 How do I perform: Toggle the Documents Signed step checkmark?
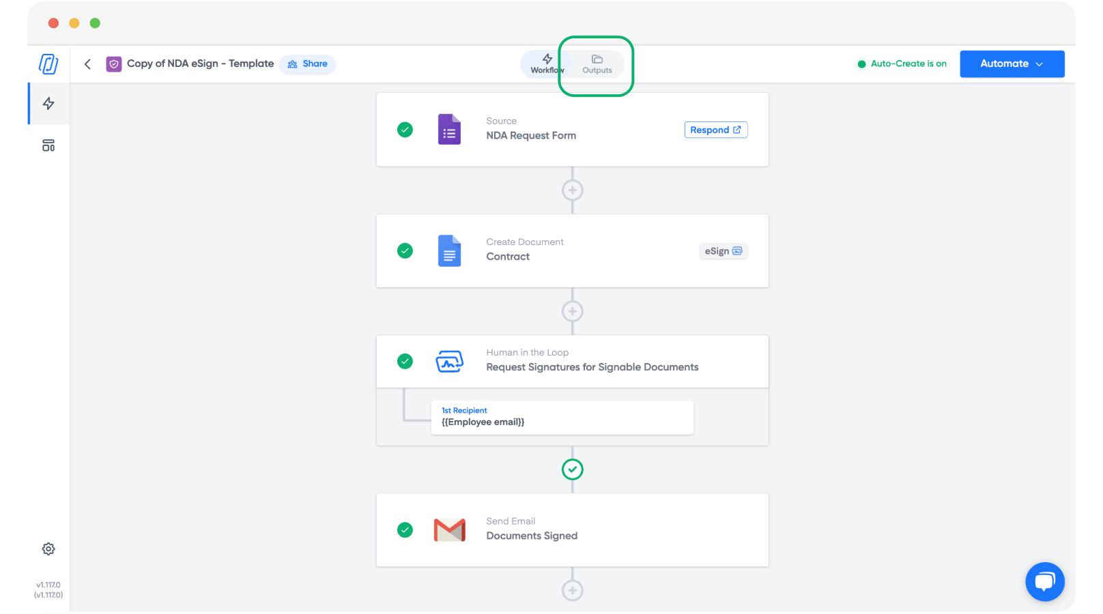pyautogui.click(x=405, y=530)
